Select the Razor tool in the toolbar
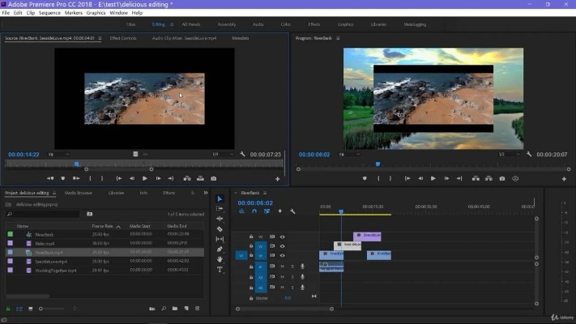 (220, 229)
